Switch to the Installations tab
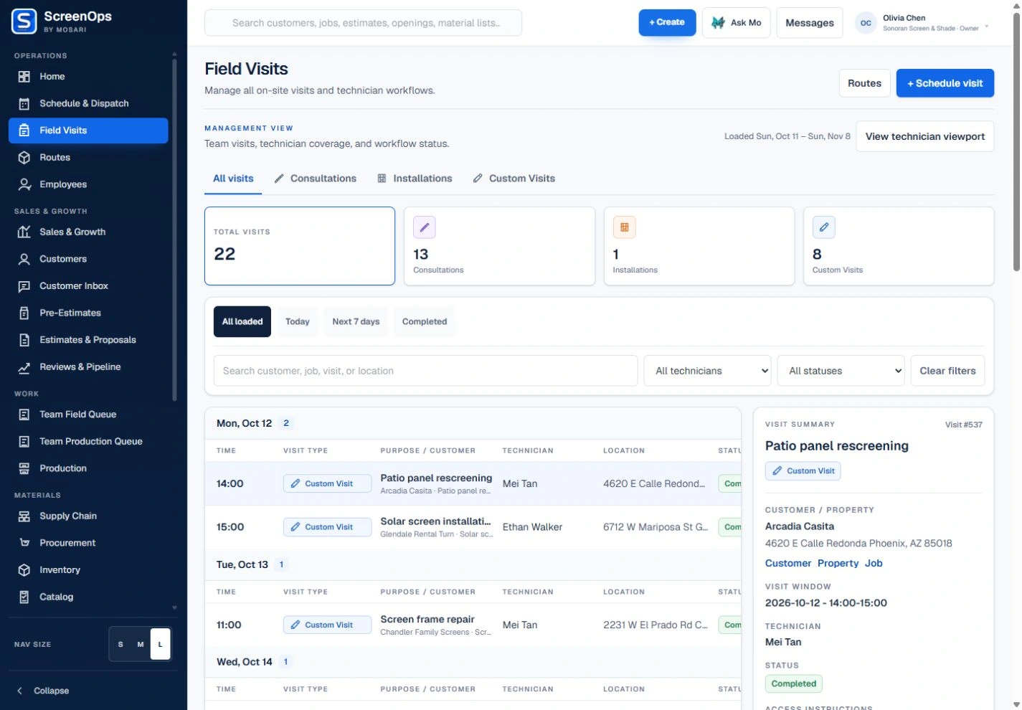 point(415,179)
